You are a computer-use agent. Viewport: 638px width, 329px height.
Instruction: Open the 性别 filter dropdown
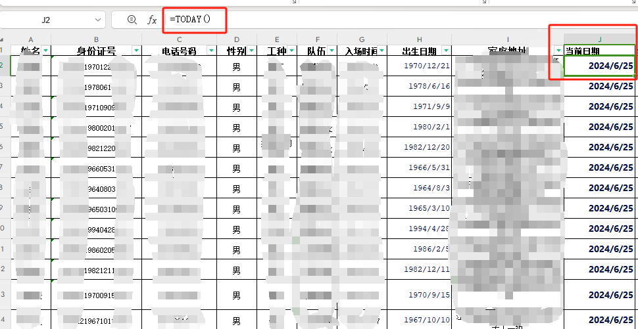click(x=251, y=50)
